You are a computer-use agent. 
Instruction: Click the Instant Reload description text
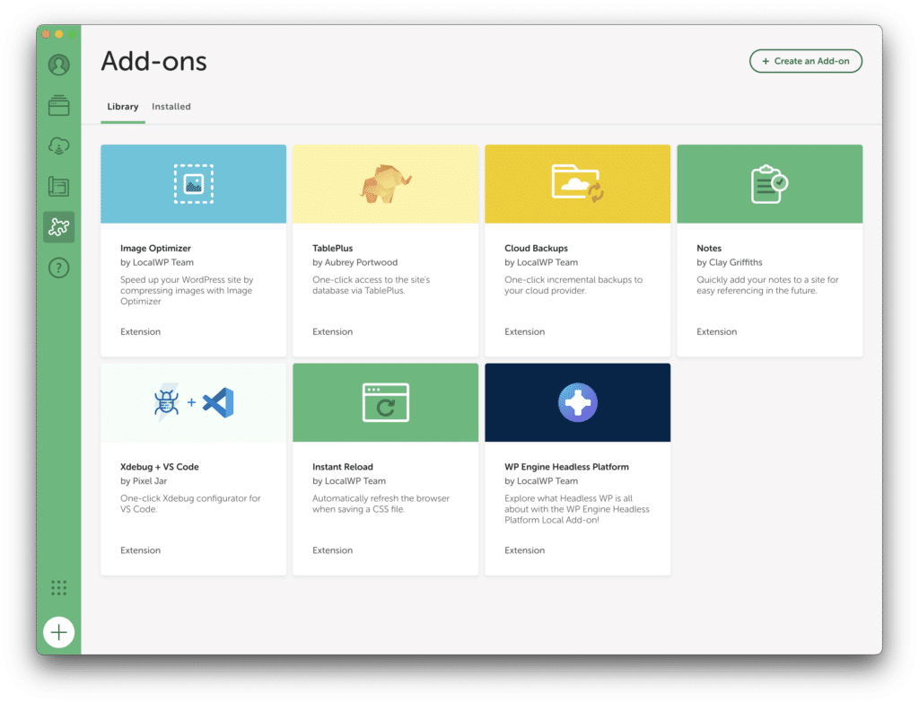pos(381,504)
